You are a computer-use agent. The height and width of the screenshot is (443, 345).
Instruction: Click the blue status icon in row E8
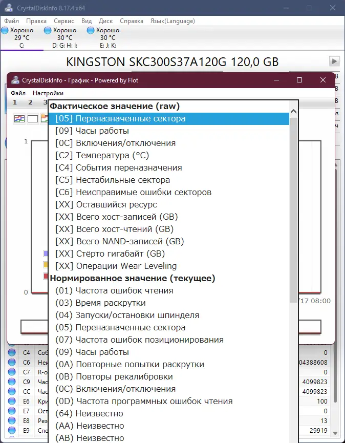(x=12, y=420)
